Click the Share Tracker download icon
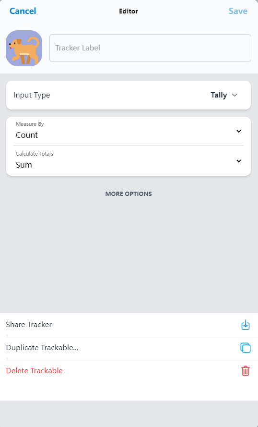Viewport: 258px width, 427px height. click(246, 325)
